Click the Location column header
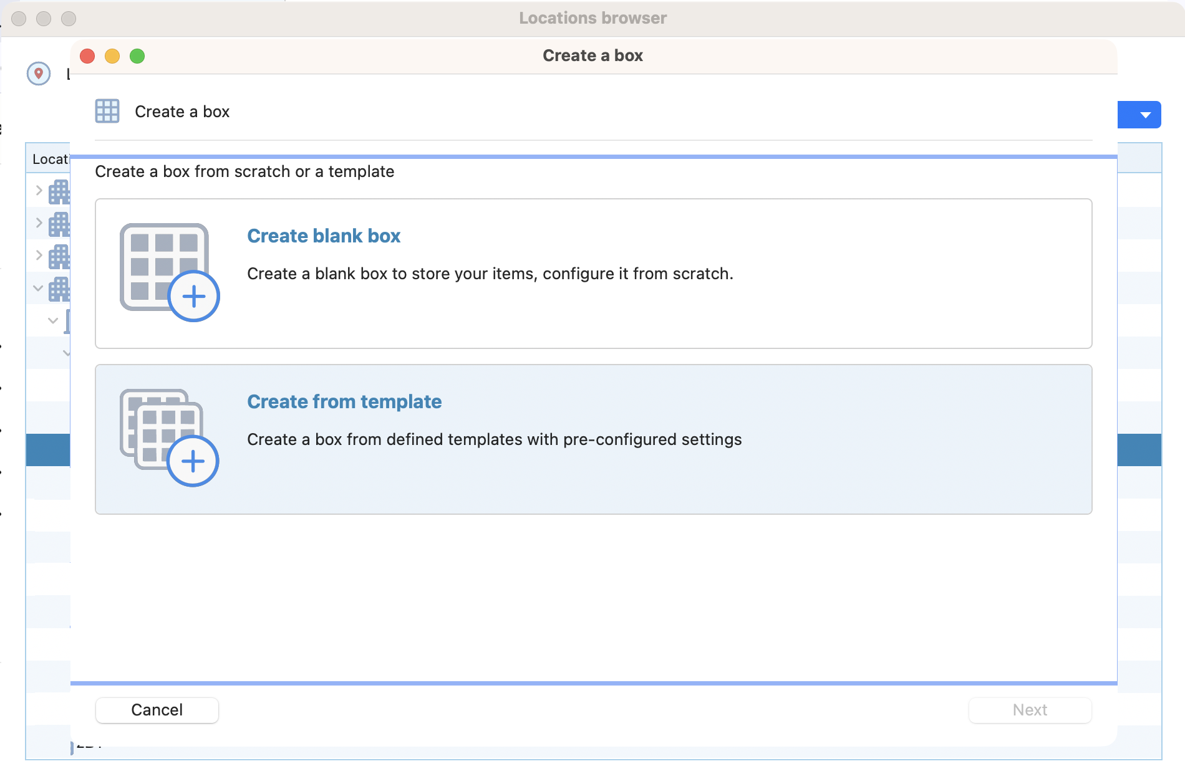Viewport: 1185px width, 784px height. (x=49, y=160)
